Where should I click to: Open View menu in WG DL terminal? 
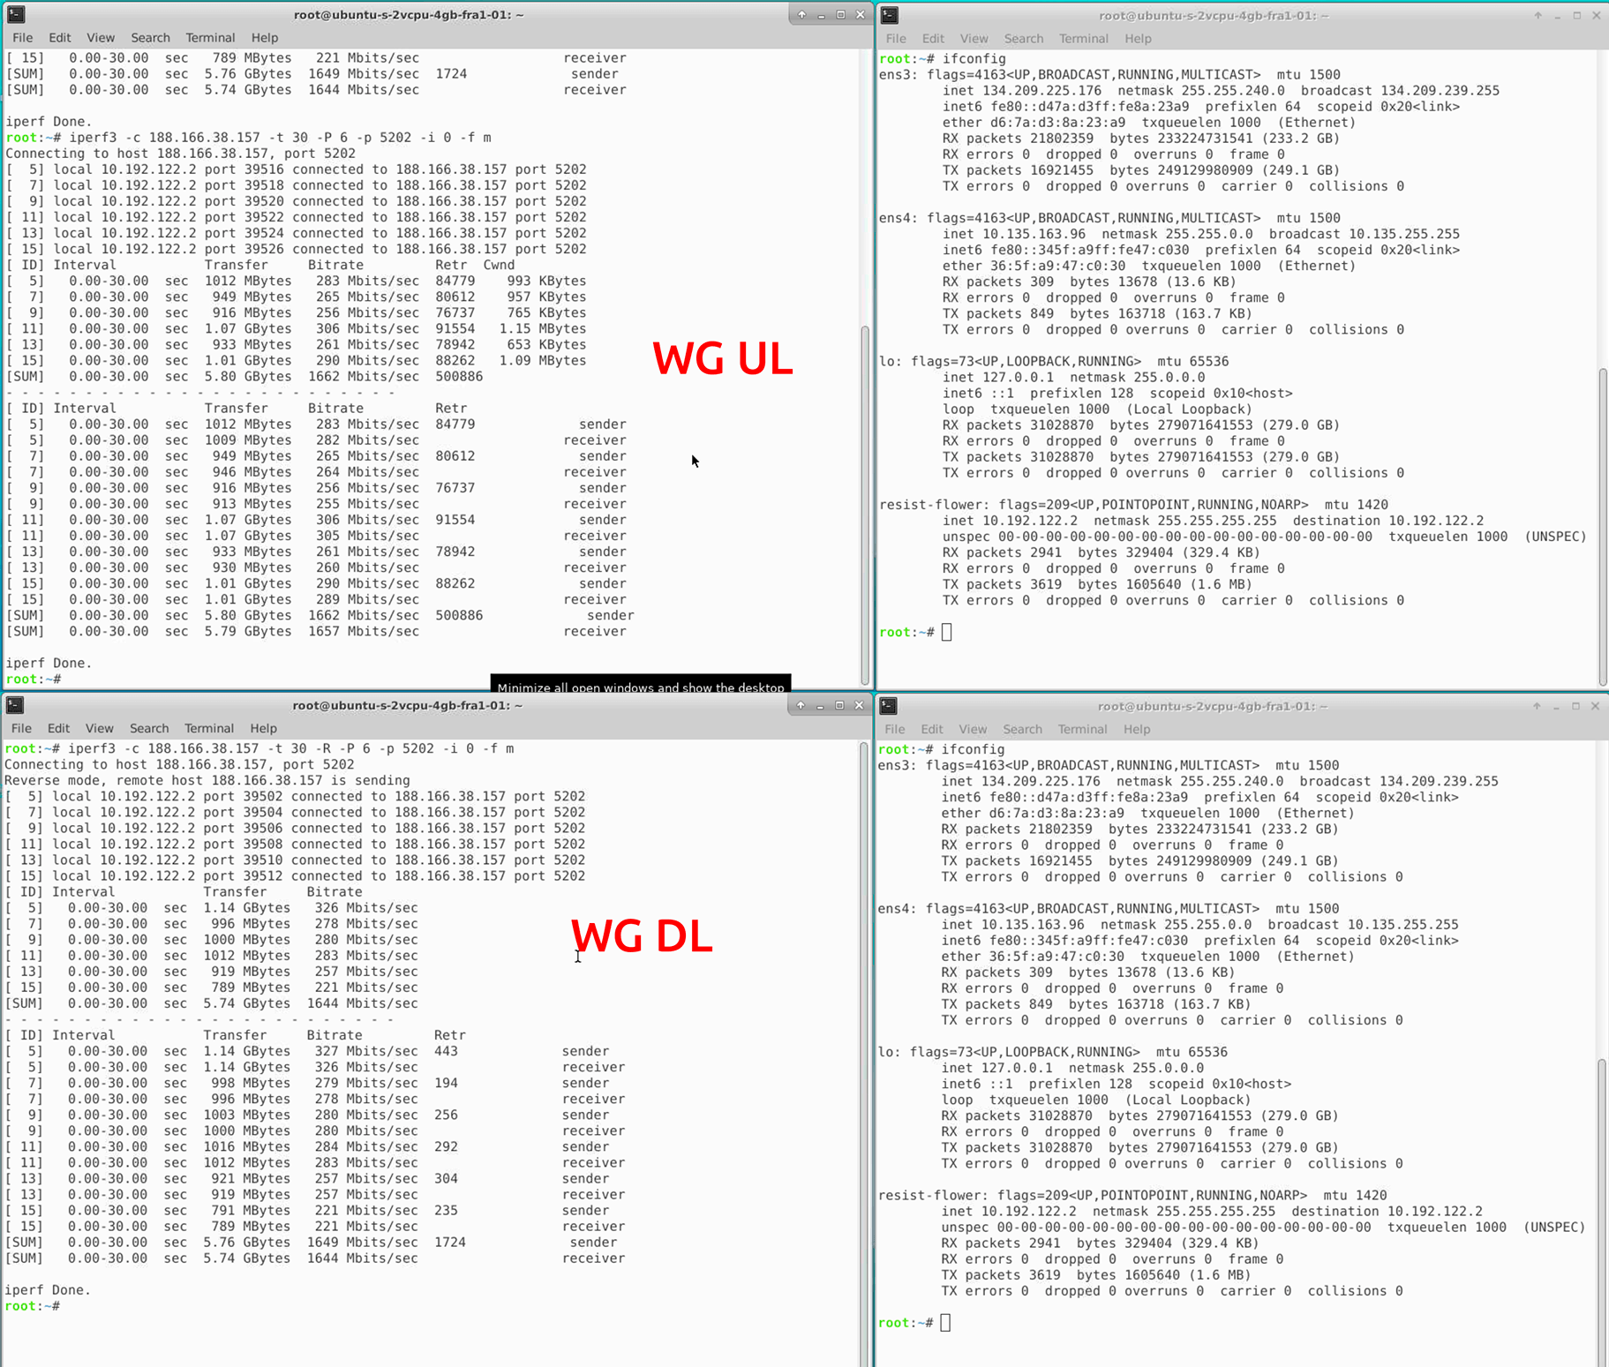99,728
